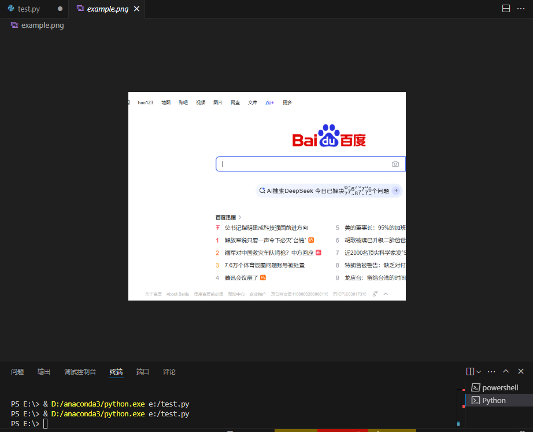Split the editor with the layout icon
Viewport: 533px width, 432px height.
click(506, 9)
